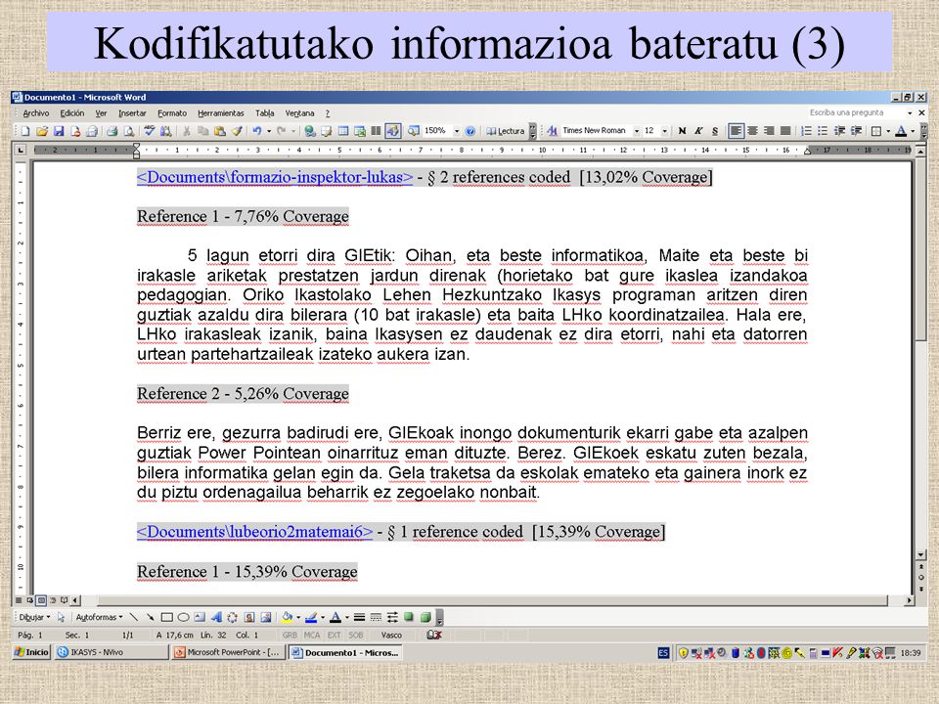
Task: Paste from clipboard using toolbar icon
Action: 220,131
